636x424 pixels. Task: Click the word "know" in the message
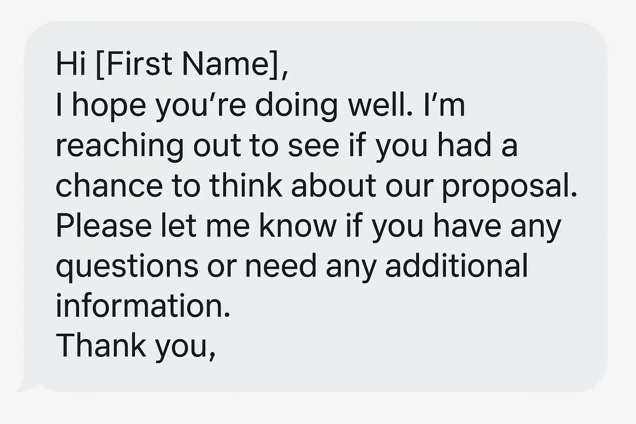tap(298, 226)
